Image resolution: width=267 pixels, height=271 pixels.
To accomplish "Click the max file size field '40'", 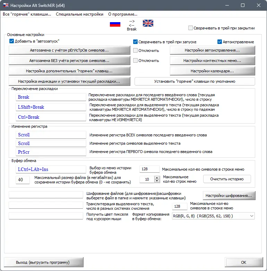I will 23,180.
